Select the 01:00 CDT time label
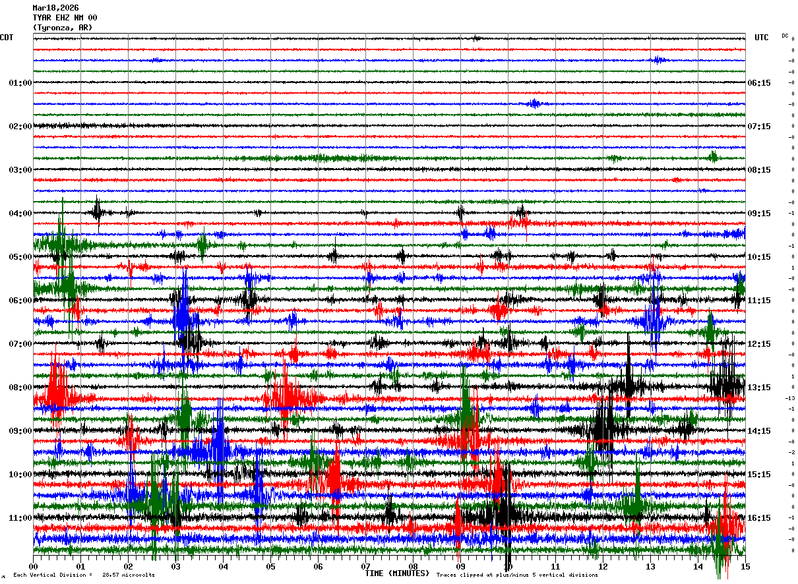 tap(20, 83)
